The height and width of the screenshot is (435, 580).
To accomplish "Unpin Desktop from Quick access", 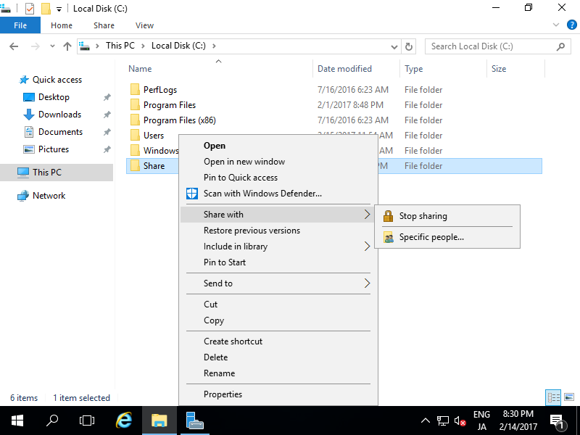I will [107, 97].
